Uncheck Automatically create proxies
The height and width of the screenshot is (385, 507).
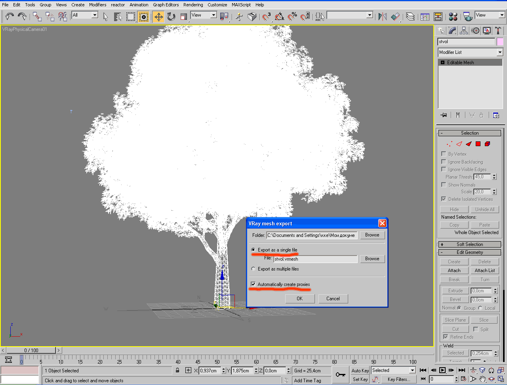click(x=253, y=284)
